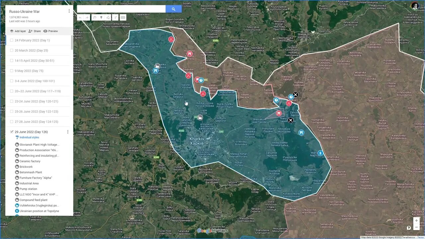Image resolution: width=425 pixels, height=239 pixels.
Task: Open map options three-dot menu beside title
Action: [x=69, y=11]
